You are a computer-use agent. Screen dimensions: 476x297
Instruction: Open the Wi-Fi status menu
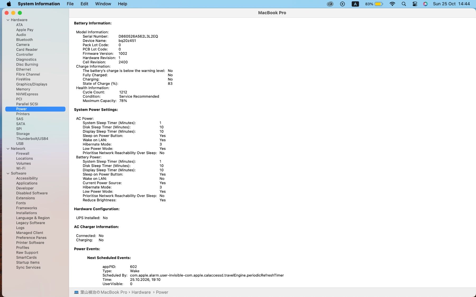pos(392,4)
